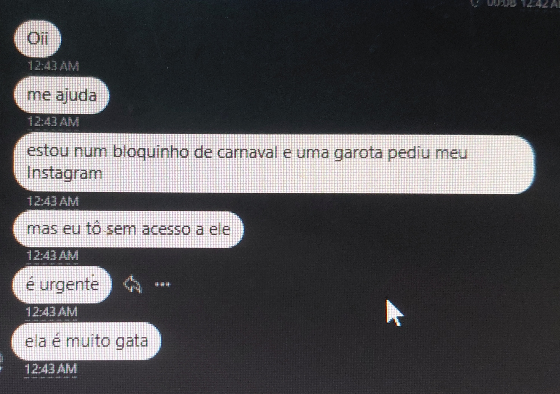Screen dimensions: 560x394
Task: Click the timestamp under "ela é muito gata"
Action: pyautogui.click(x=51, y=369)
